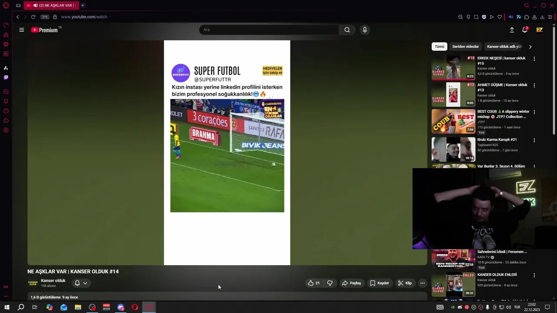The height and width of the screenshot is (313, 557).
Task: Go back with browser back arrow
Action: [17, 17]
